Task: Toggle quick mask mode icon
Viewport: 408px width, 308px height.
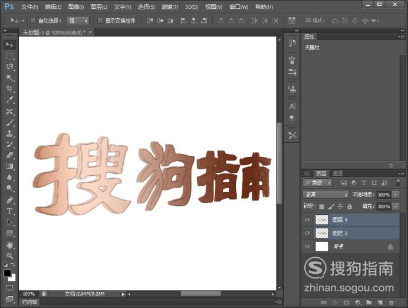Action: tap(9, 288)
